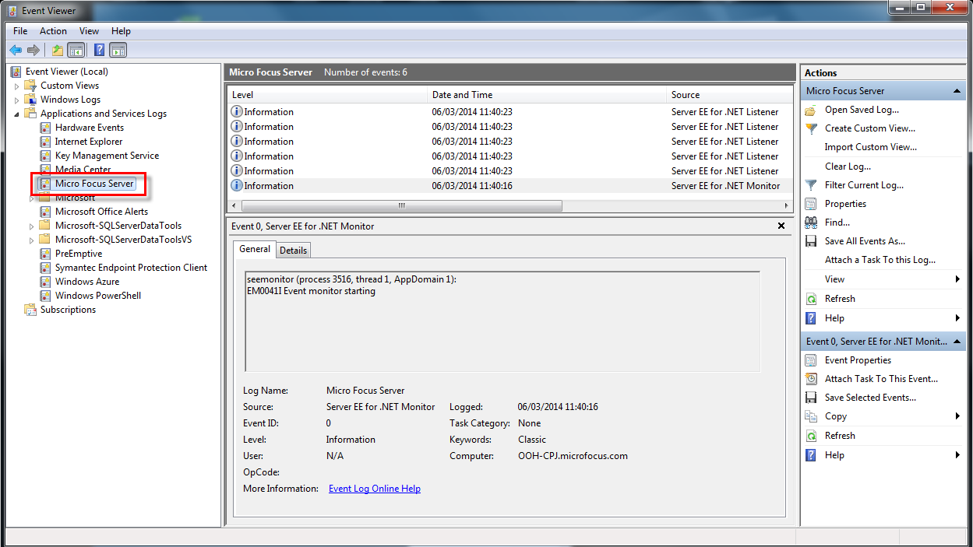This screenshot has height=547, width=973.
Task: Click the horizontal scrollbar in the event list
Action: pyautogui.click(x=401, y=206)
